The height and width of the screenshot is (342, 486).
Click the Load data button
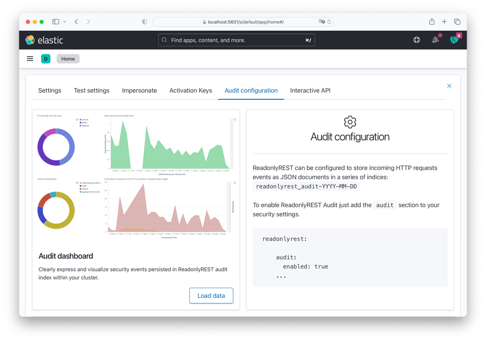(211, 296)
